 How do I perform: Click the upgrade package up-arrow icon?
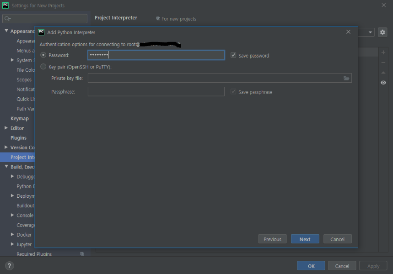[x=383, y=73]
